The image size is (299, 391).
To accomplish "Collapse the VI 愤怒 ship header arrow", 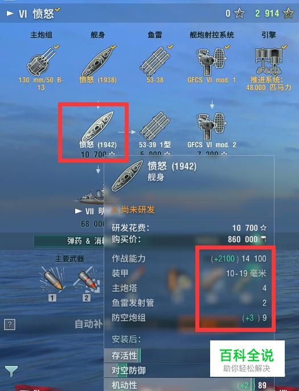I will (x=10, y=13).
